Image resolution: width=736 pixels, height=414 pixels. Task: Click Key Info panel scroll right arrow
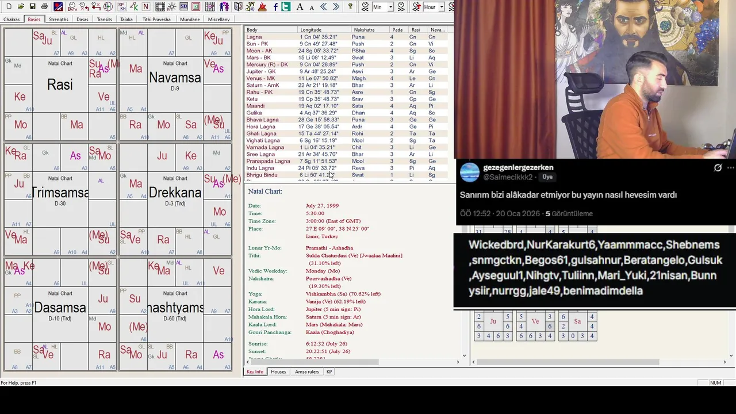click(x=458, y=362)
